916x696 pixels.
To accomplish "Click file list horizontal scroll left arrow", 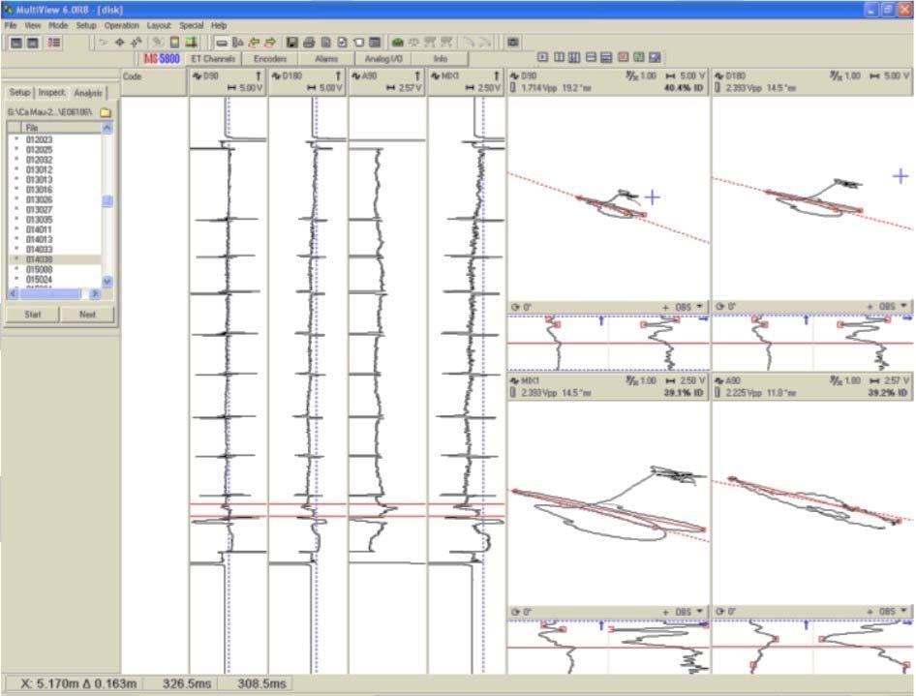I will click(13, 293).
